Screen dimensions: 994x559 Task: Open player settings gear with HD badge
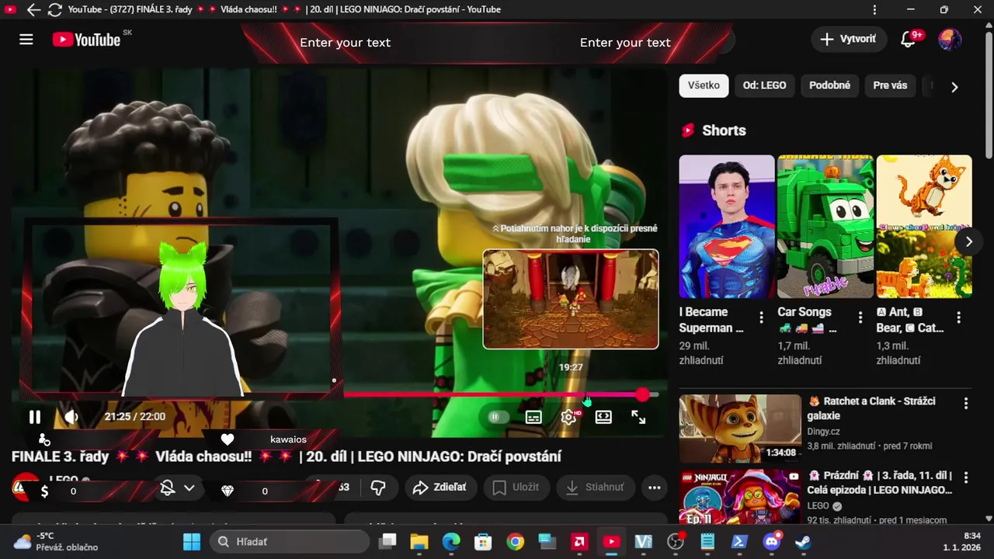(569, 417)
